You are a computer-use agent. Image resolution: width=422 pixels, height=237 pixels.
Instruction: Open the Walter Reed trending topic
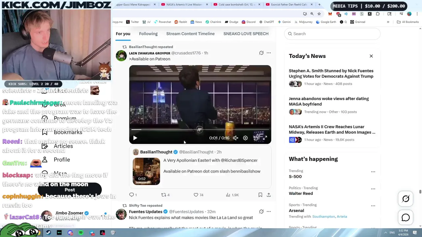301,194
